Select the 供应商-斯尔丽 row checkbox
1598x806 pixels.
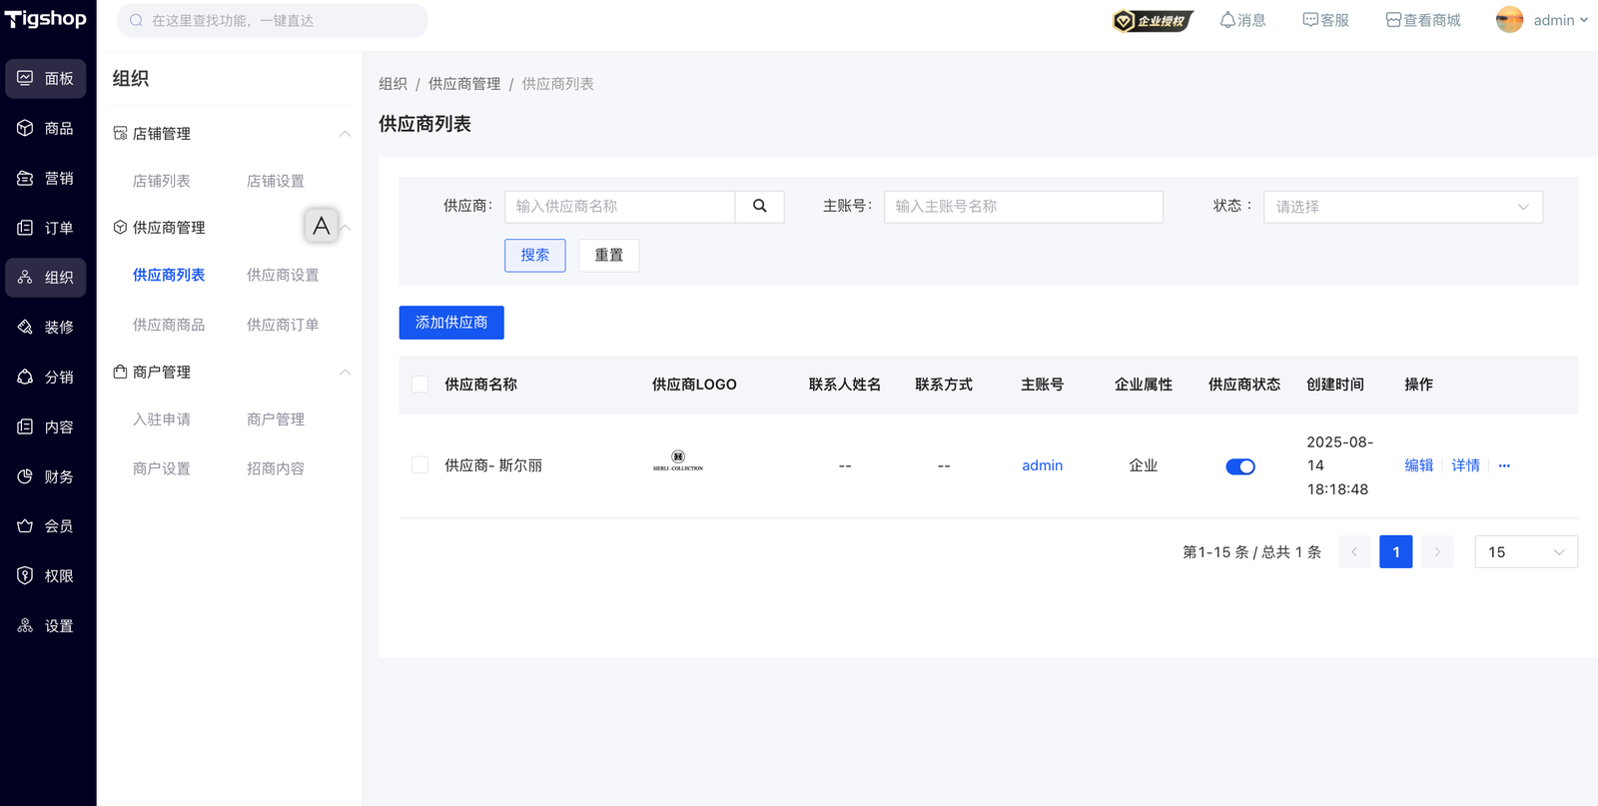[x=420, y=465]
